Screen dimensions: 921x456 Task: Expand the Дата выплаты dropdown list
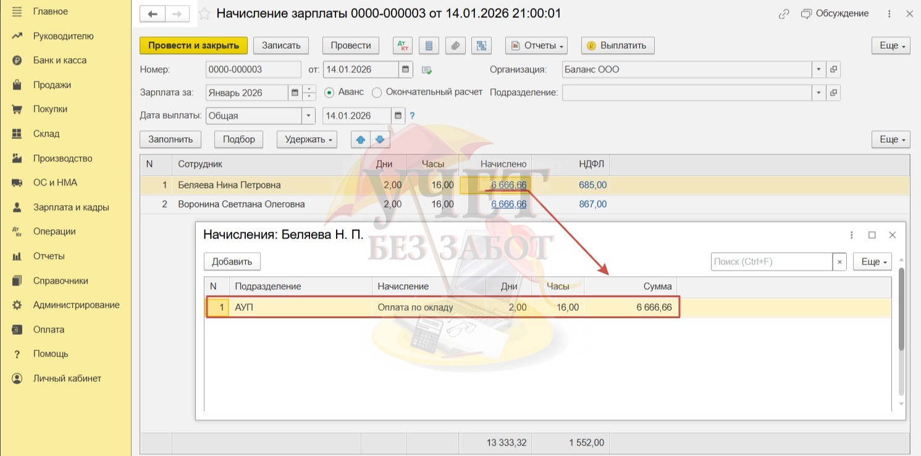tap(308, 116)
